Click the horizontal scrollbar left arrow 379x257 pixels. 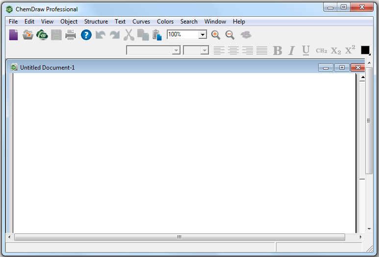click(9, 237)
